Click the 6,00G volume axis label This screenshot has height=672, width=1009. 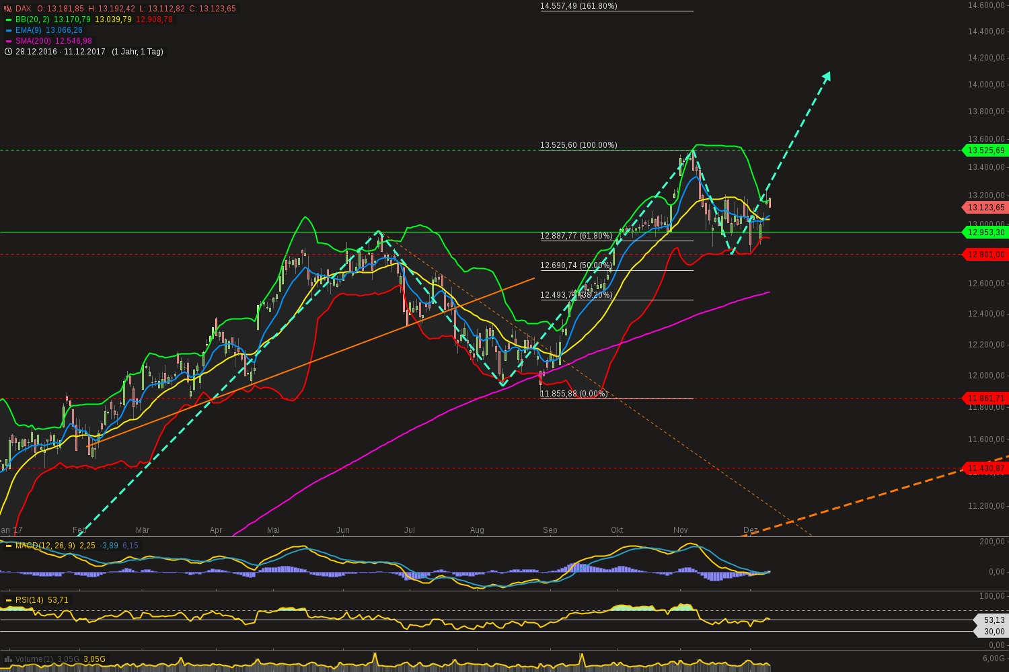pos(994,659)
